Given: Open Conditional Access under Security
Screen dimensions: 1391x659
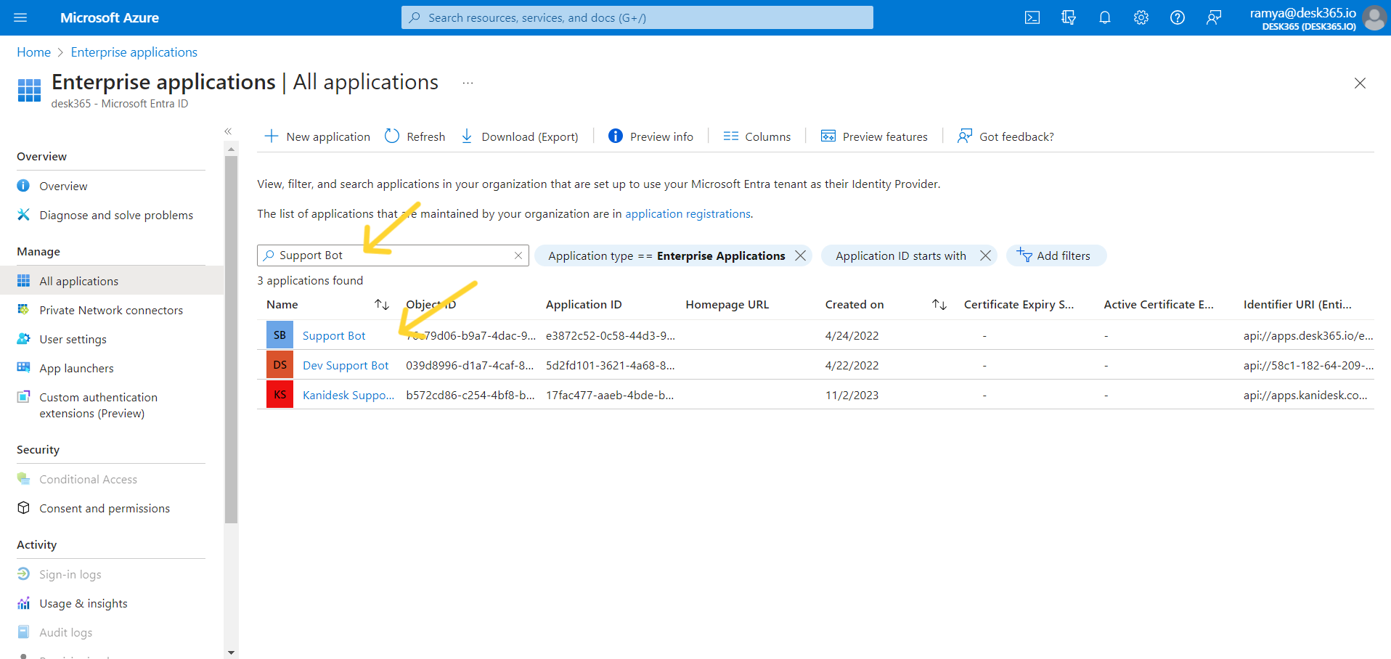Looking at the screenshot, I should coord(88,479).
